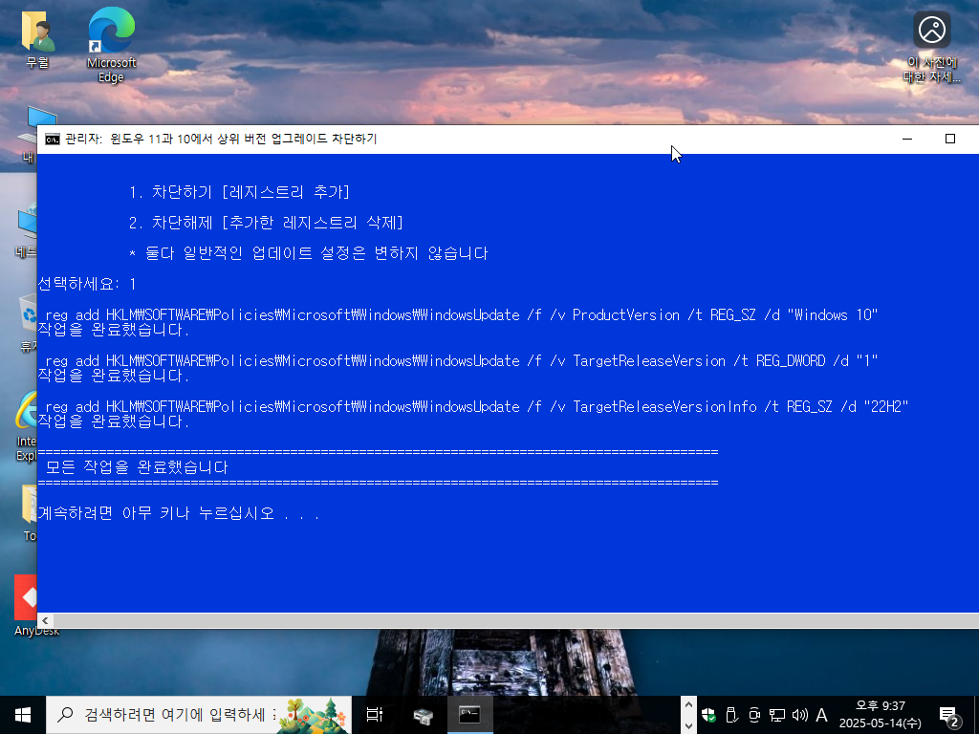Open the Windows Start menu
The height and width of the screenshot is (734, 979).
click(x=23, y=715)
